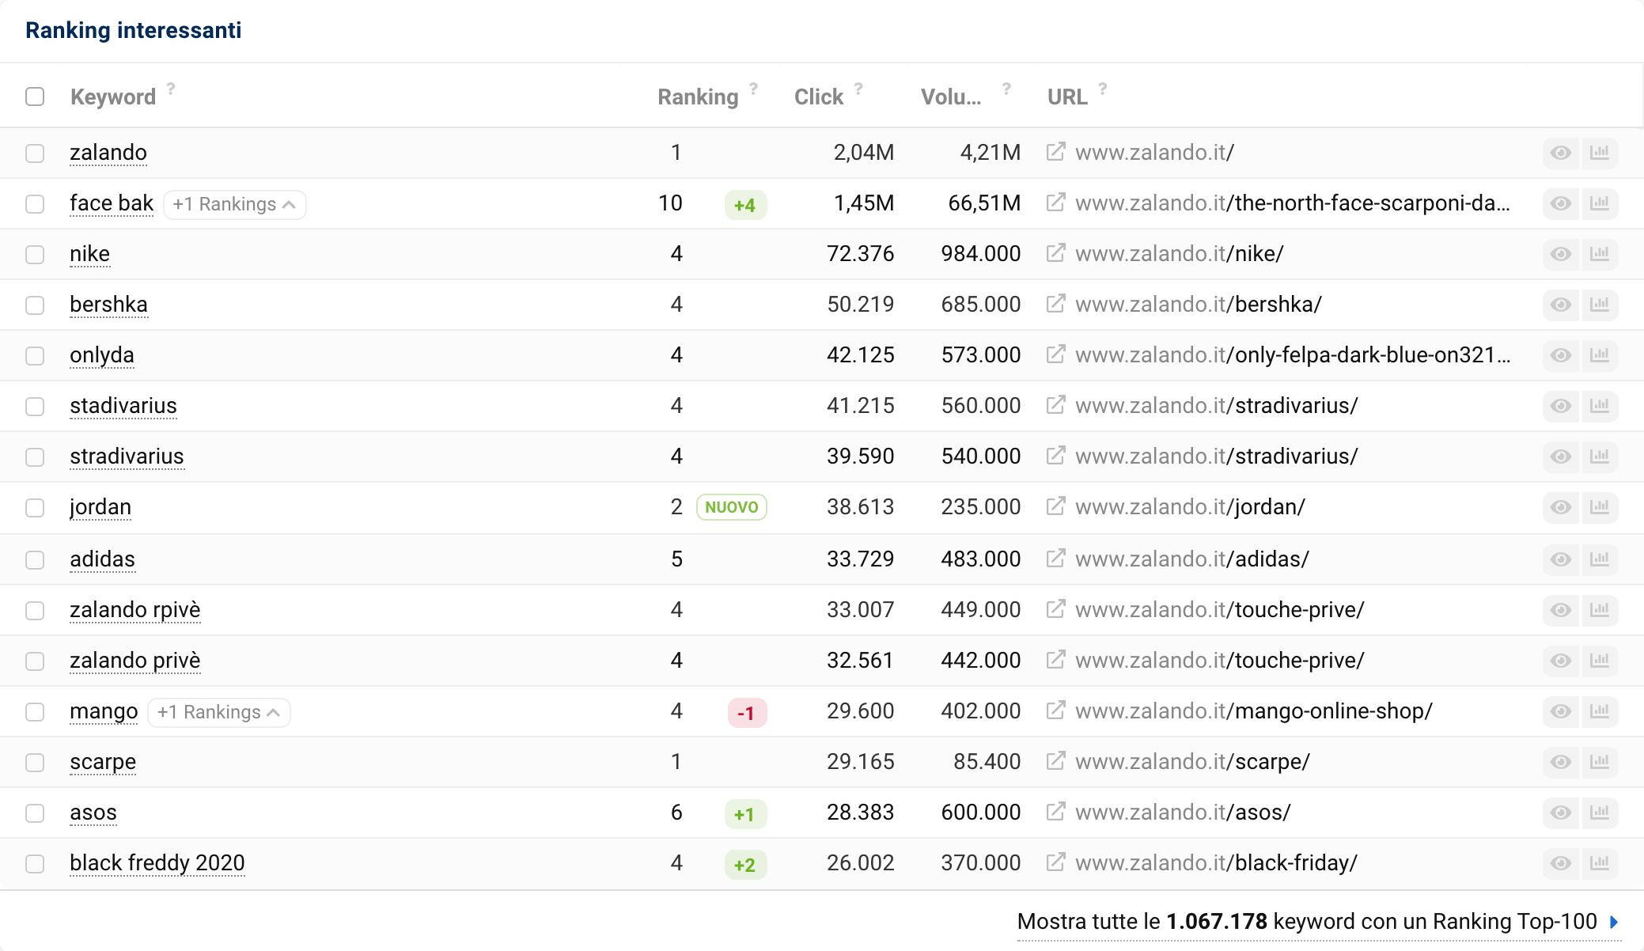1644x951 pixels.
Task: Toggle the checkbox for zalando keyword
Action: coord(35,152)
